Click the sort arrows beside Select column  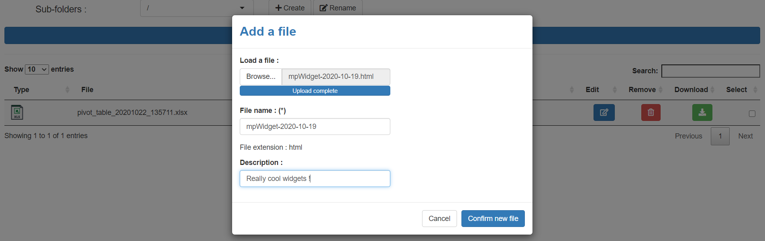pyautogui.click(x=755, y=90)
